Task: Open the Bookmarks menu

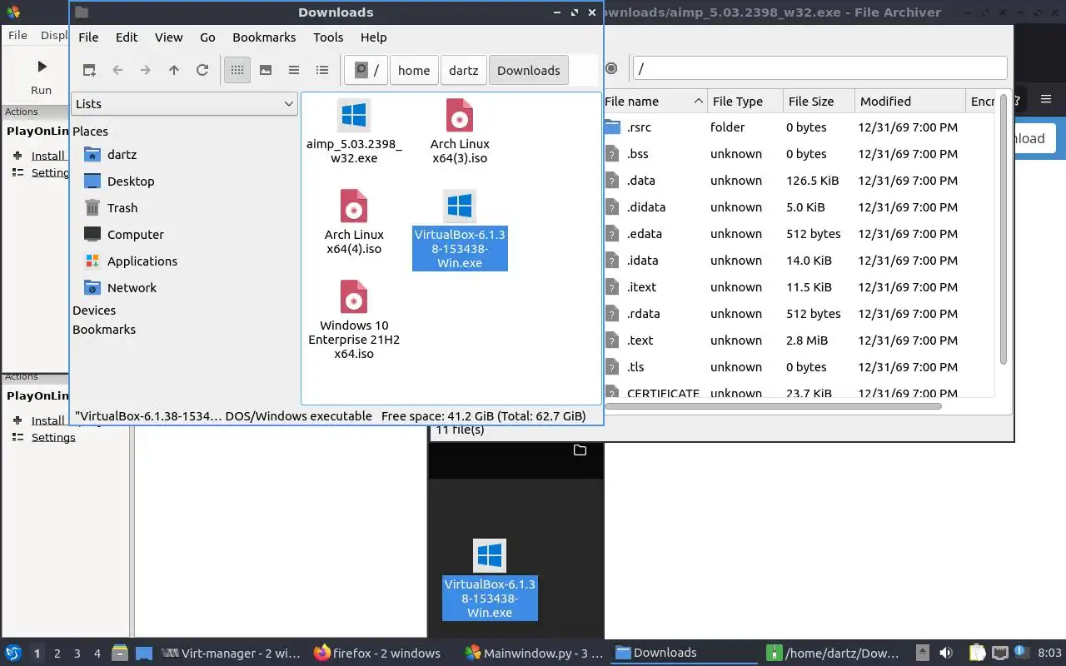Action: point(264,37)
